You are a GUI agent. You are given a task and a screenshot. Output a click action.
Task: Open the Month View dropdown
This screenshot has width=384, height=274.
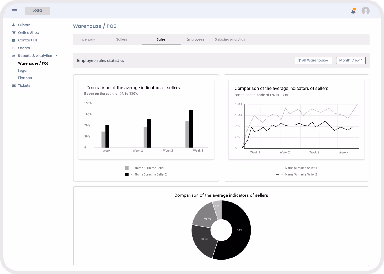click(351, 60)
